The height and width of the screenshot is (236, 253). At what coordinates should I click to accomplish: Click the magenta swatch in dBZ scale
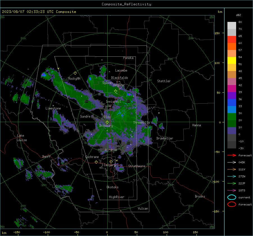[x=232, y=88]
